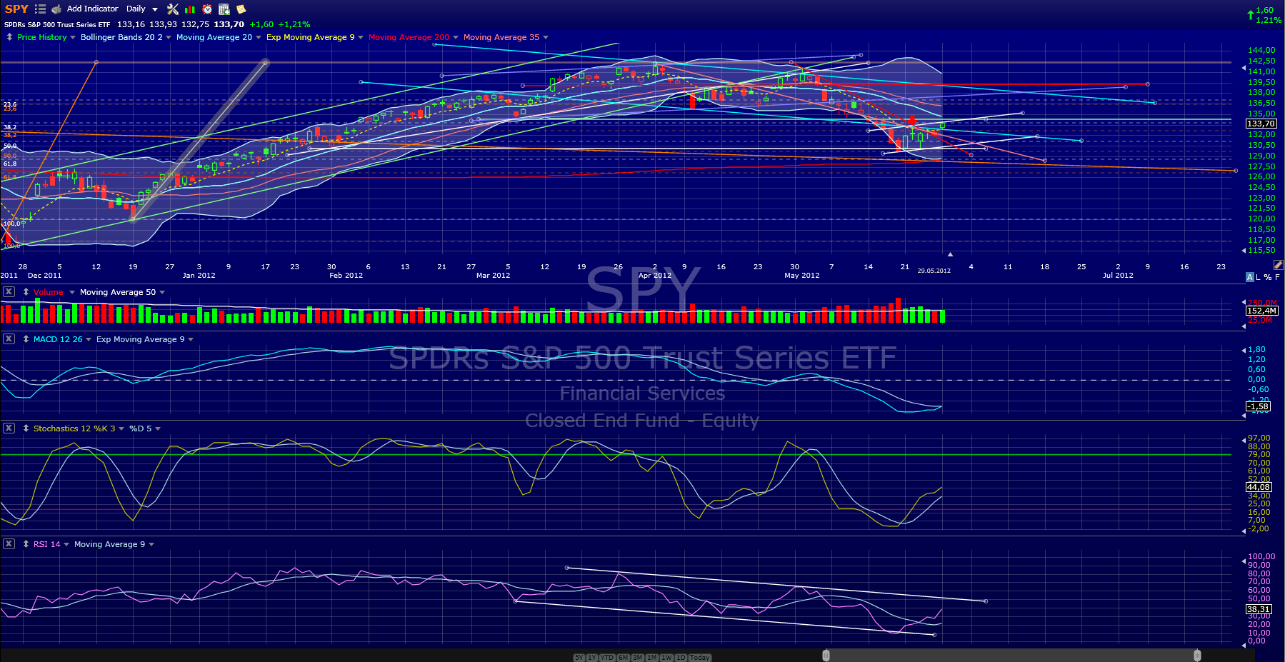
Task: Toggle the L (logarithmic) scale mode
Action: (1259, 277)
